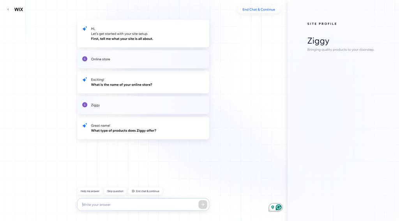Submit answer with the arrow send button

pos(203,205)
